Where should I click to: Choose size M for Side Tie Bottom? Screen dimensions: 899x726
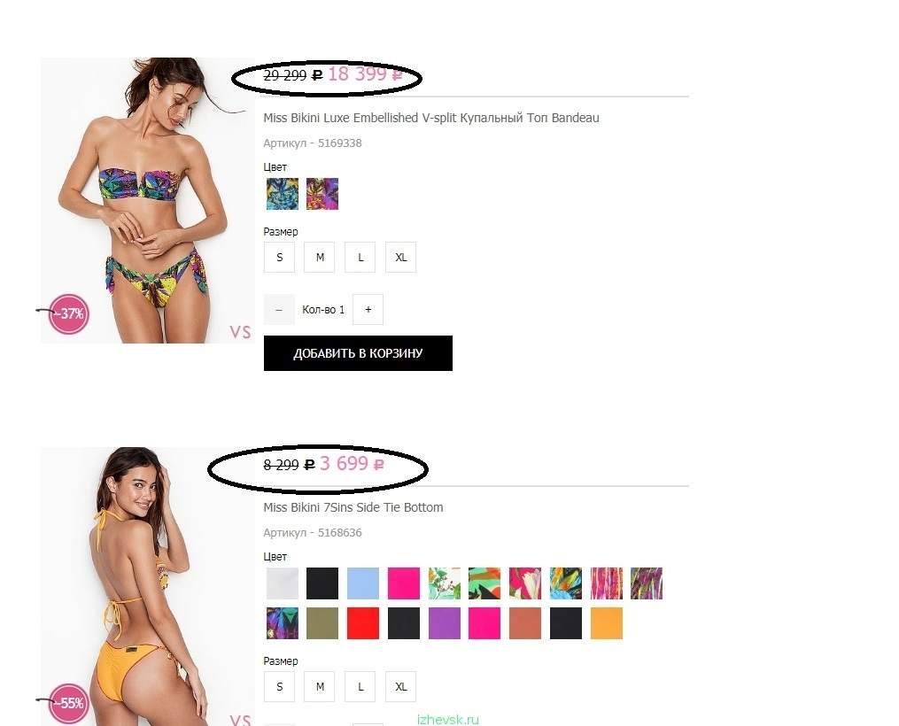click(320, 686)
